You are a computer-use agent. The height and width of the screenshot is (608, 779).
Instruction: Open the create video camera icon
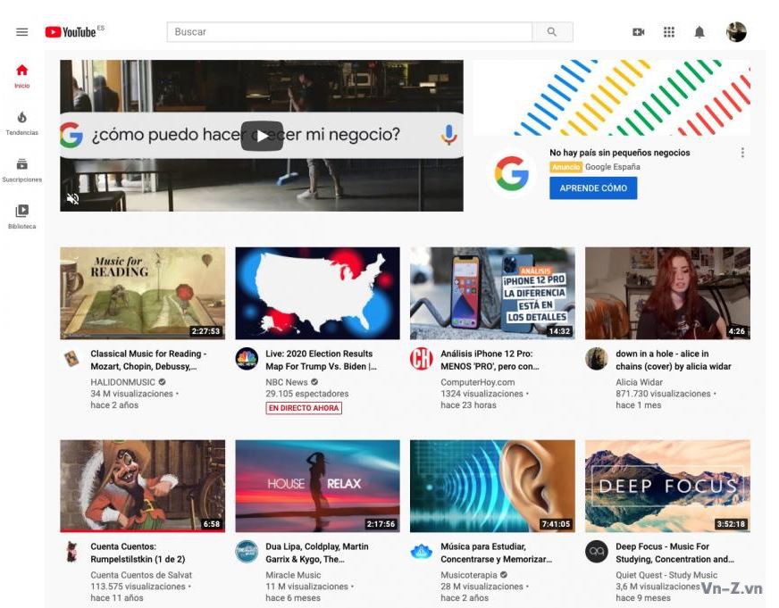point(639,32)
